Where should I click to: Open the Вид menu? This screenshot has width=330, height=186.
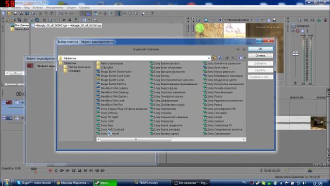(27, 7)
